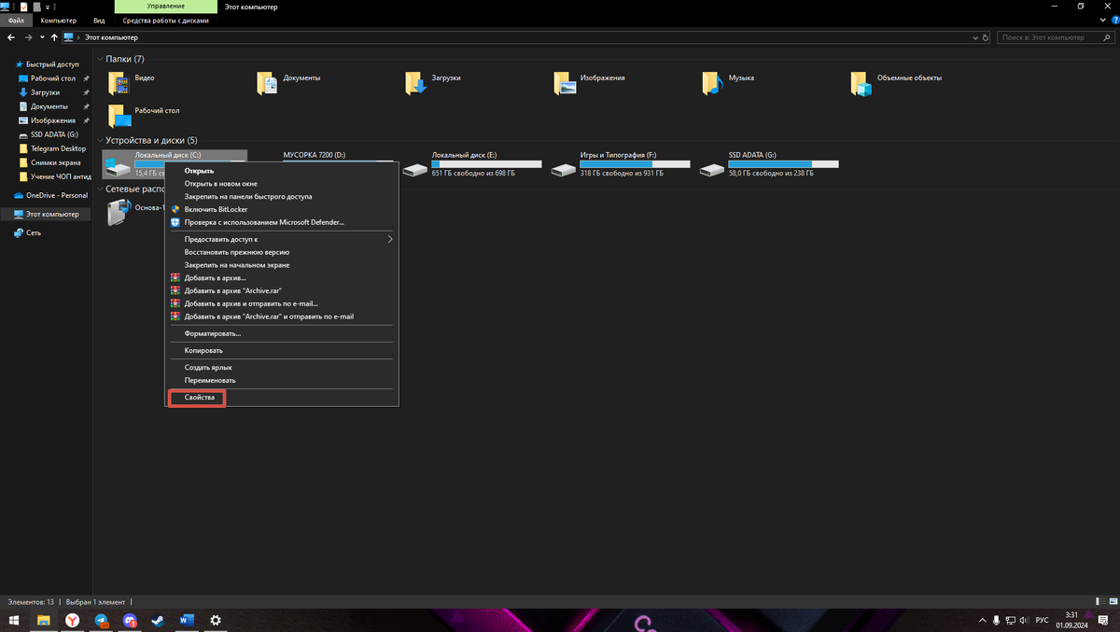
Task: Select the Музыка folder icon
Action: click(x=713, y=84)
